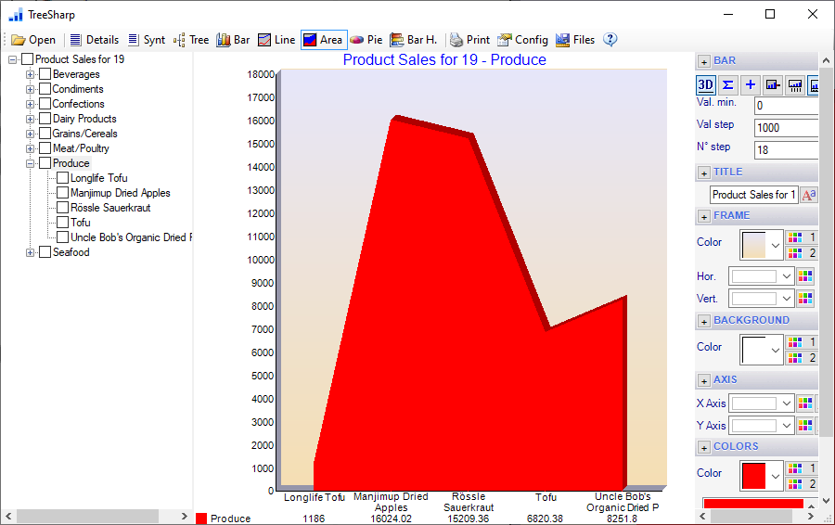The height and width of the screenshot is (525, 835).
Task: Check the Manjimup Dried Apples checkbox
Action: click(x=63, y=193)
